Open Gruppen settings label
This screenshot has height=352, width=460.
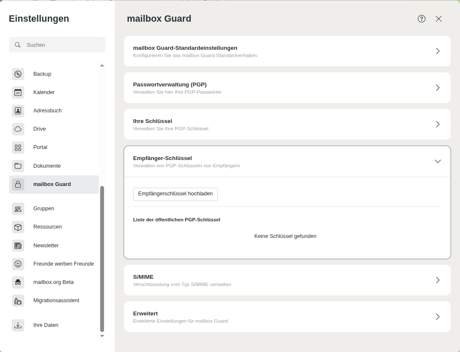coord(44,209)
